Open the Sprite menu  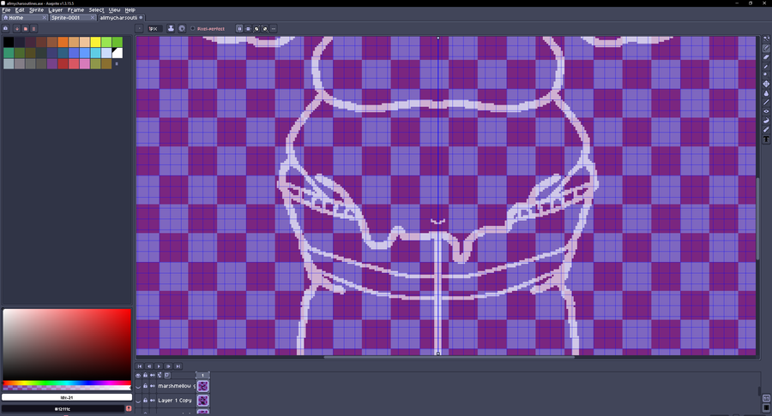coord(36,9)
